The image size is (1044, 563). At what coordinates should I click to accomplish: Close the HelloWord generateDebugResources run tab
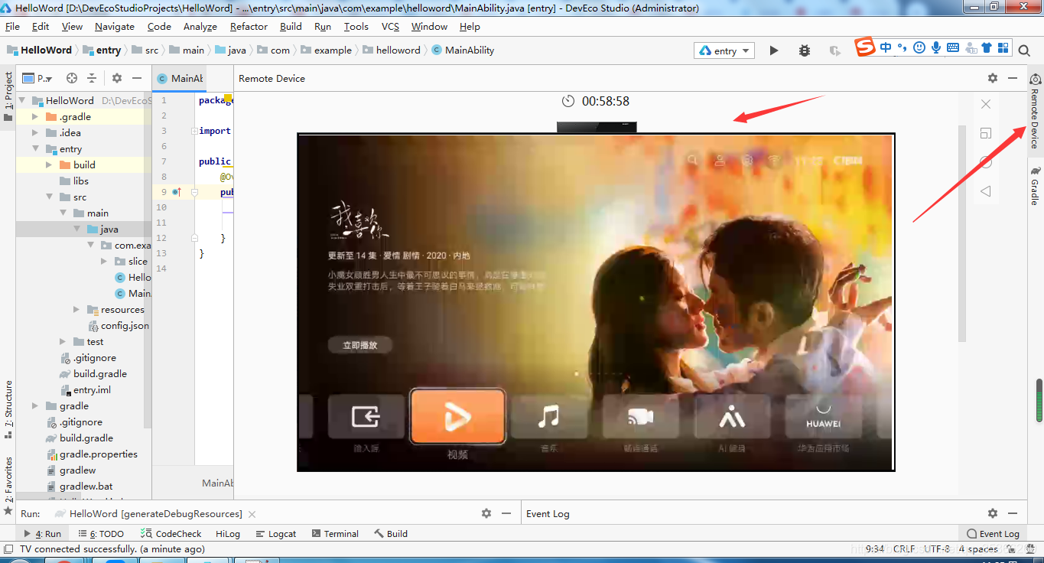(252, 514)
